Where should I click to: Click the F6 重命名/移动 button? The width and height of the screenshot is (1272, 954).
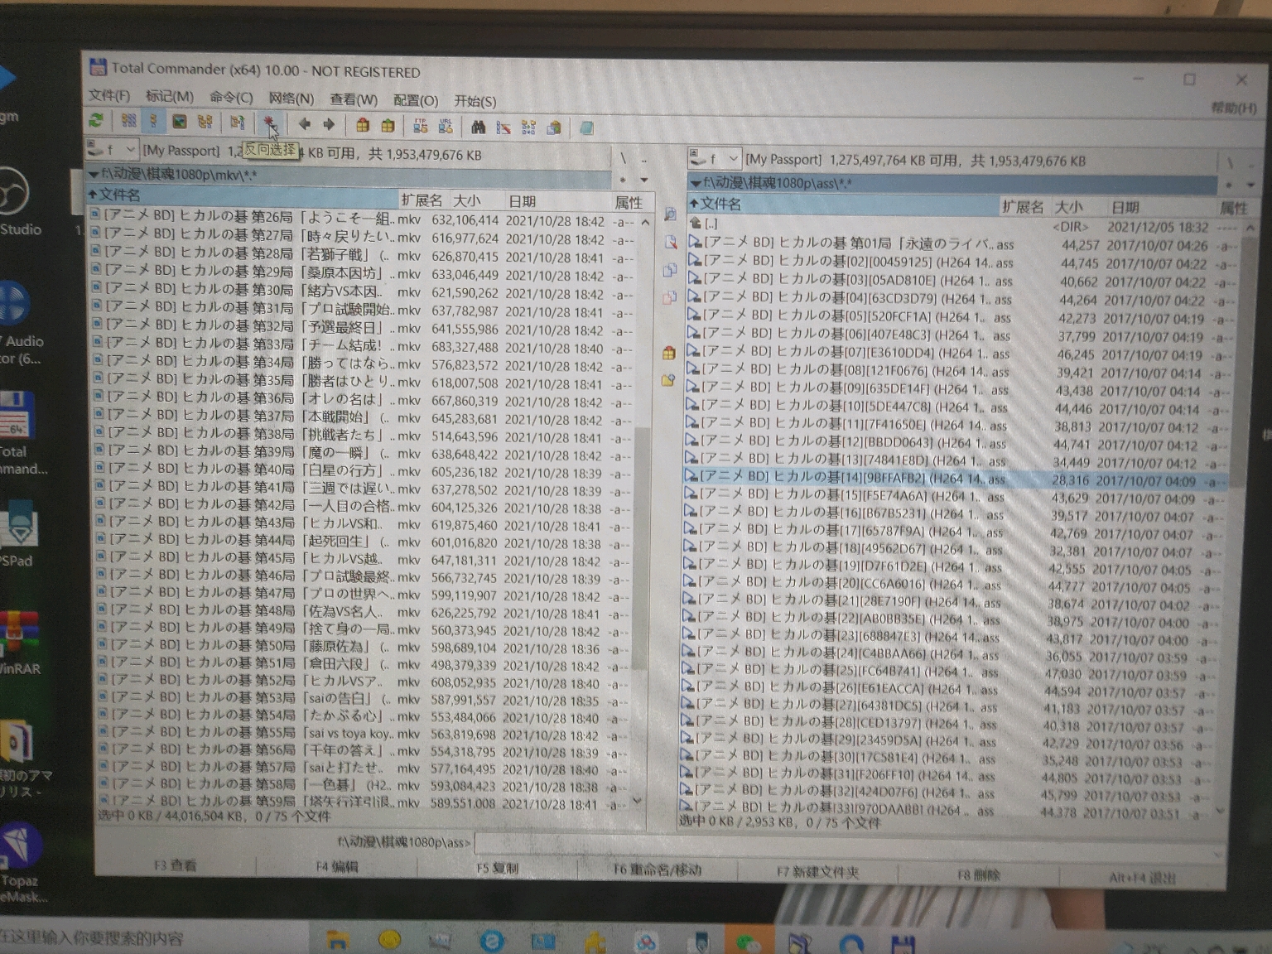click(658, 870)
